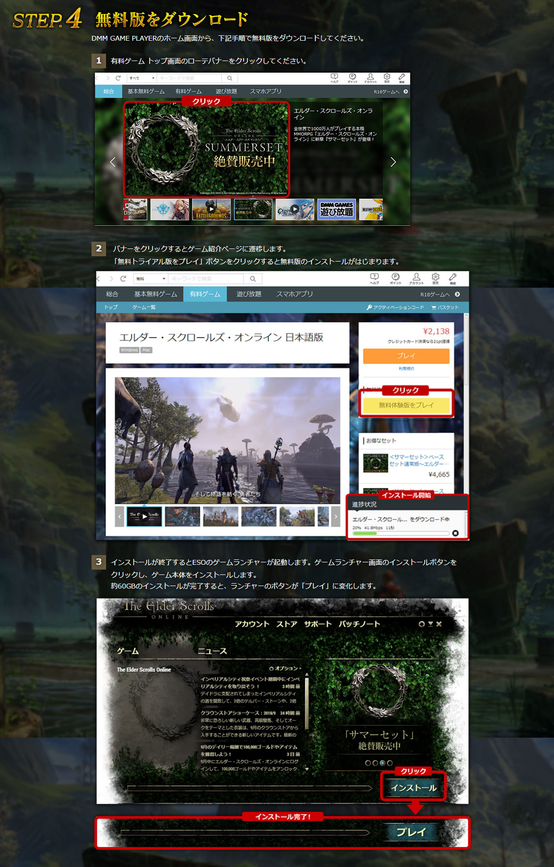Open the パッチノート menu in the launcher

click(359, 624)
